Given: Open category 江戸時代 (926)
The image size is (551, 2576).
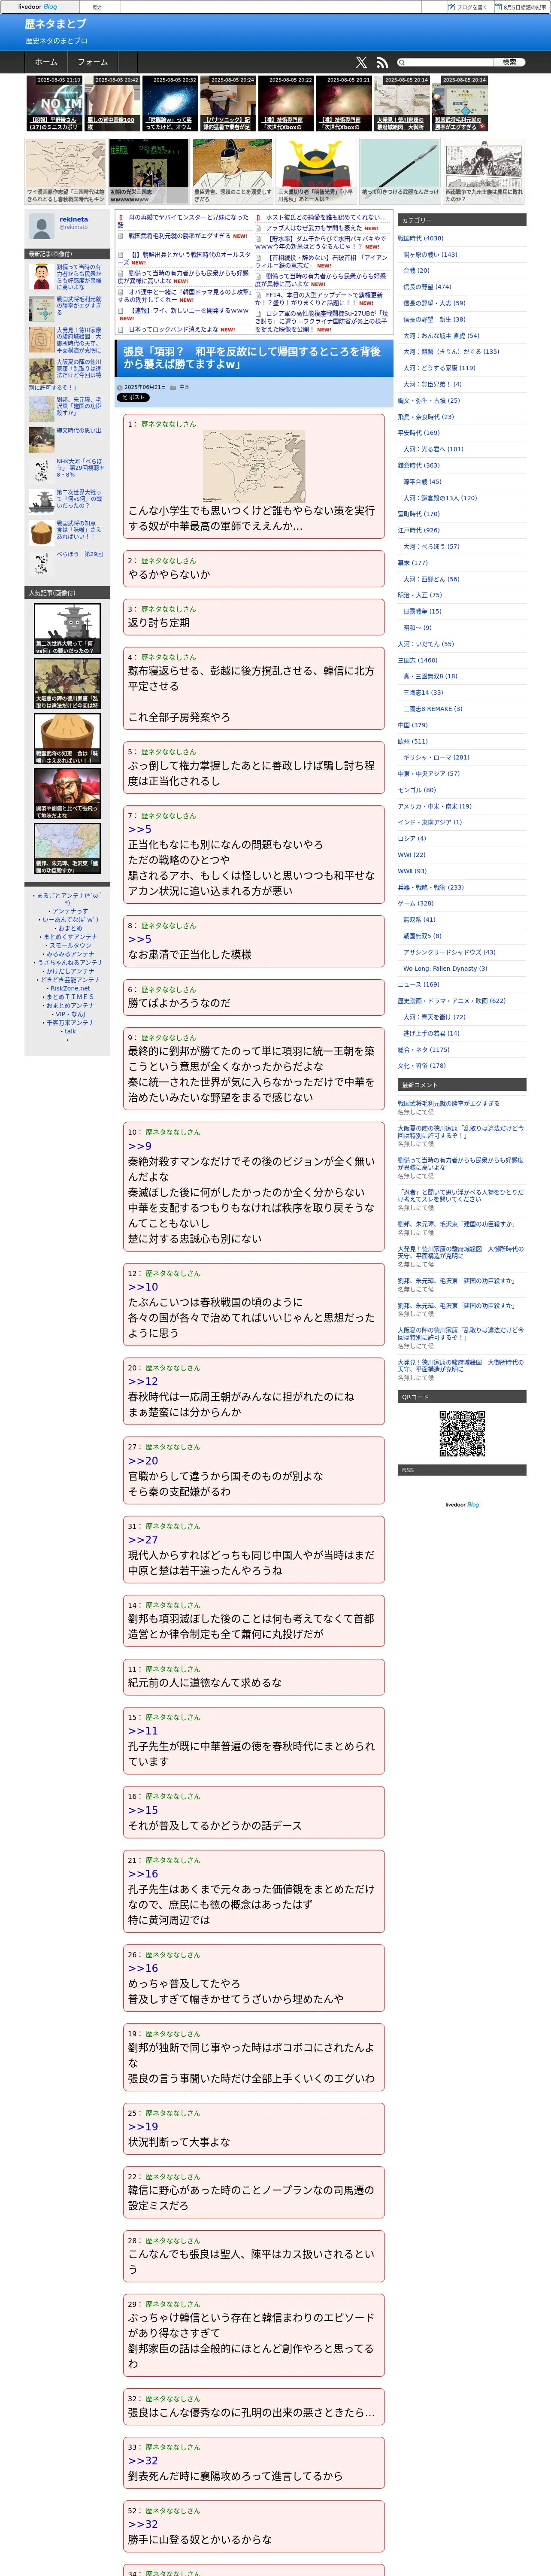Looking at the screenshot, I should point(418,530).
